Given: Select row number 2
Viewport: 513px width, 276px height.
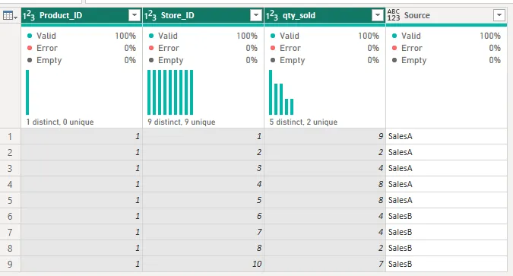Looking at the screenshot, I should click(10, 152).
